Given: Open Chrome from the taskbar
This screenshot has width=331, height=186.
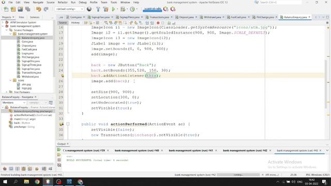Looking at the screenshot, I should click(37, 181).
